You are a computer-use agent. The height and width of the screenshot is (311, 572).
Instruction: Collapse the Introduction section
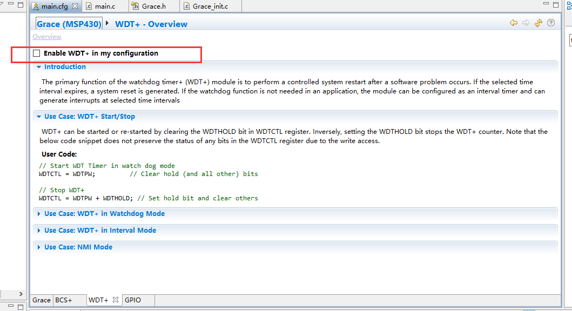tap(39, 67)
